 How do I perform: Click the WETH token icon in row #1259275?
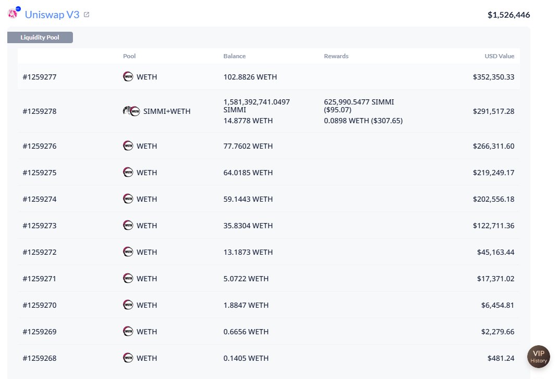tap(128, 172)
